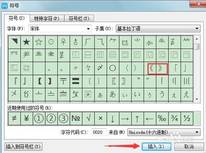The height and width of the screenshot is (153, 206).
Task: Pick the black corner triangle symbol ◥
Action: click(x=15, y=42)
